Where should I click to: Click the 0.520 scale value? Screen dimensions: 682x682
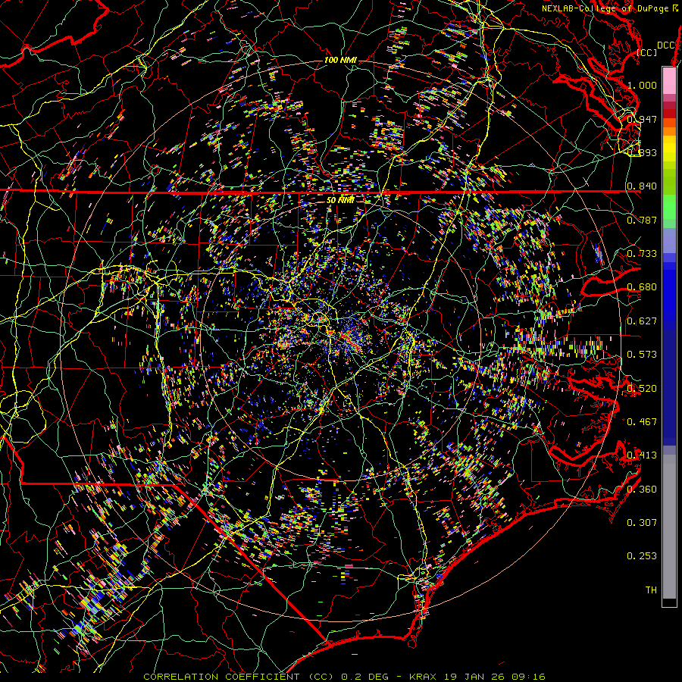[642, 389]
